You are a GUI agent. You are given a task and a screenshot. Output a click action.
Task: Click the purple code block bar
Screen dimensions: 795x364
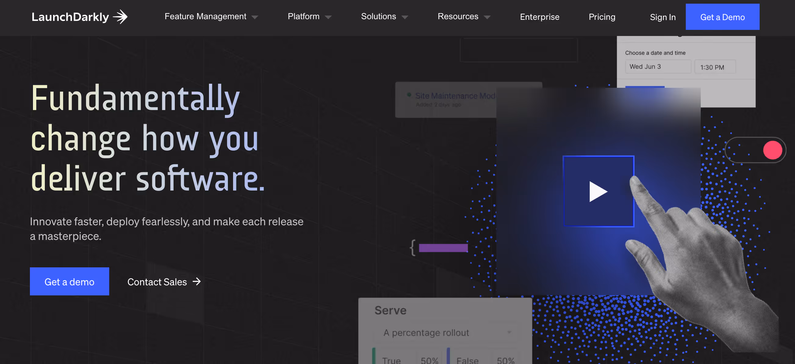pyautogui.click(x=443, y=248)
